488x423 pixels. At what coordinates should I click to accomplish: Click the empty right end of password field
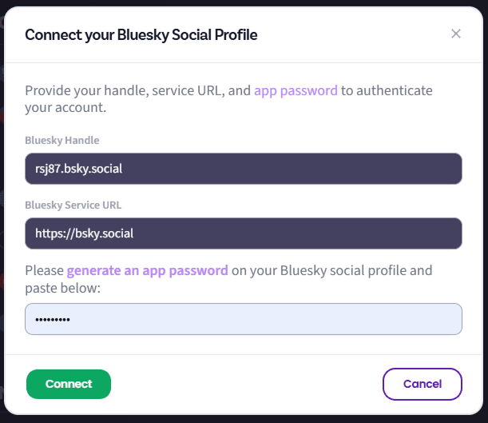(x=399, y=319)
